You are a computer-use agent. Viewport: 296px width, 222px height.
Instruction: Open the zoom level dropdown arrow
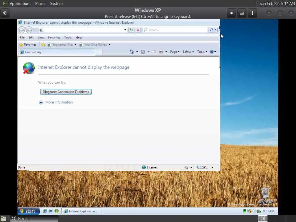pos(212,167)
